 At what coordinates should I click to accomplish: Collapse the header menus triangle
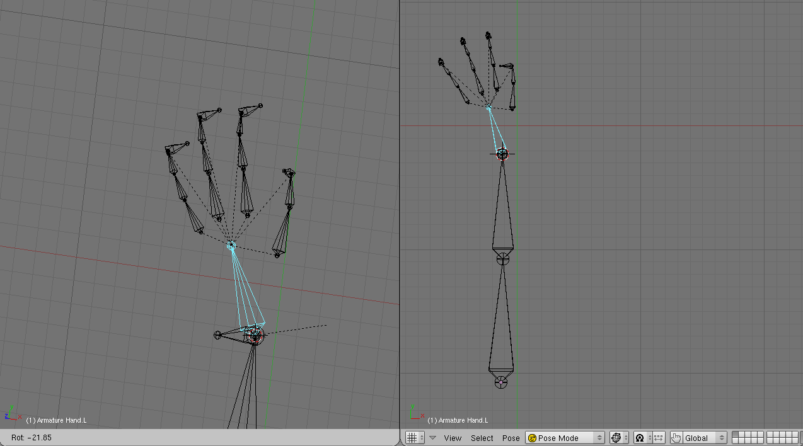pos(432,438)
